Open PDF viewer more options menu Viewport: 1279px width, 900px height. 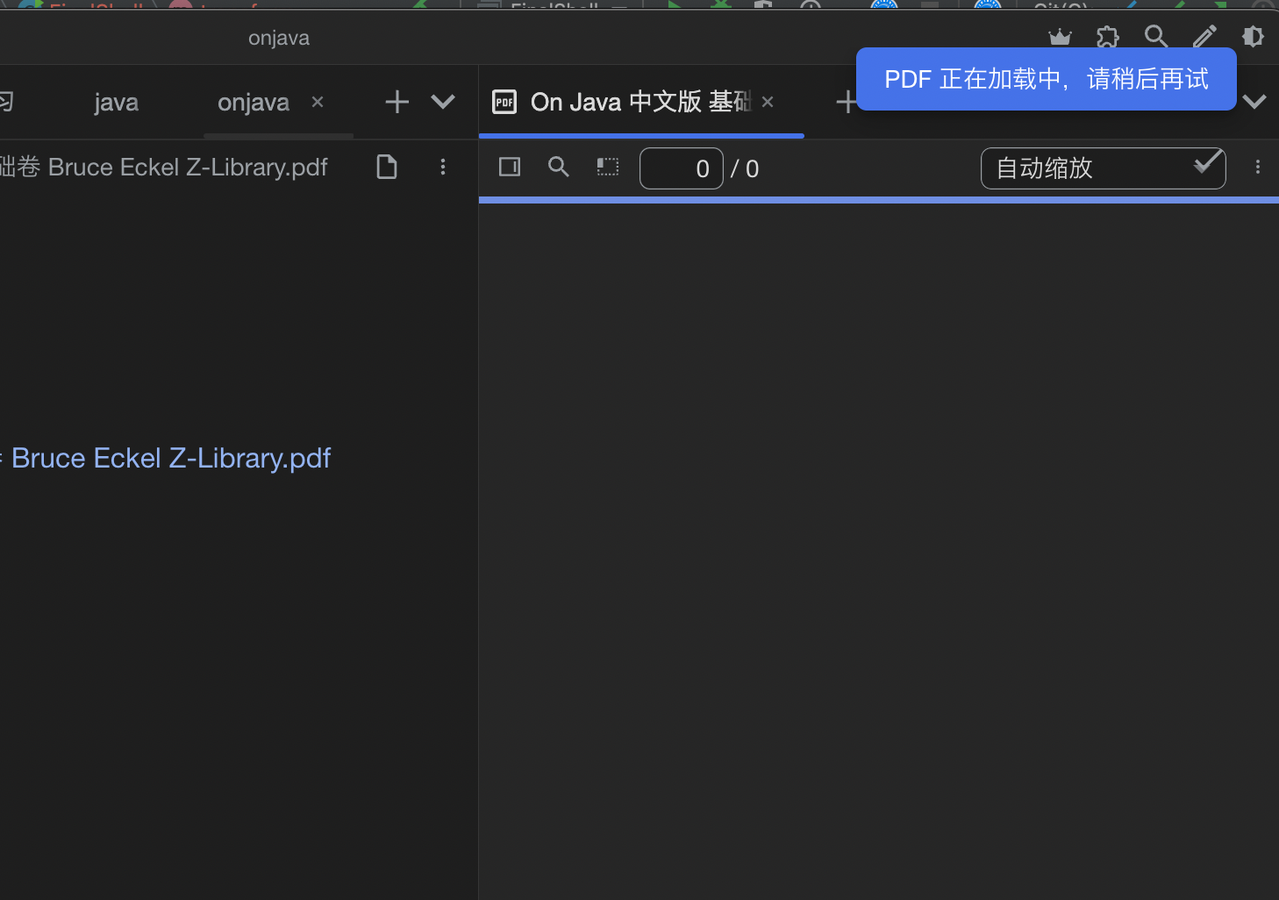(x=1258, y=167)
